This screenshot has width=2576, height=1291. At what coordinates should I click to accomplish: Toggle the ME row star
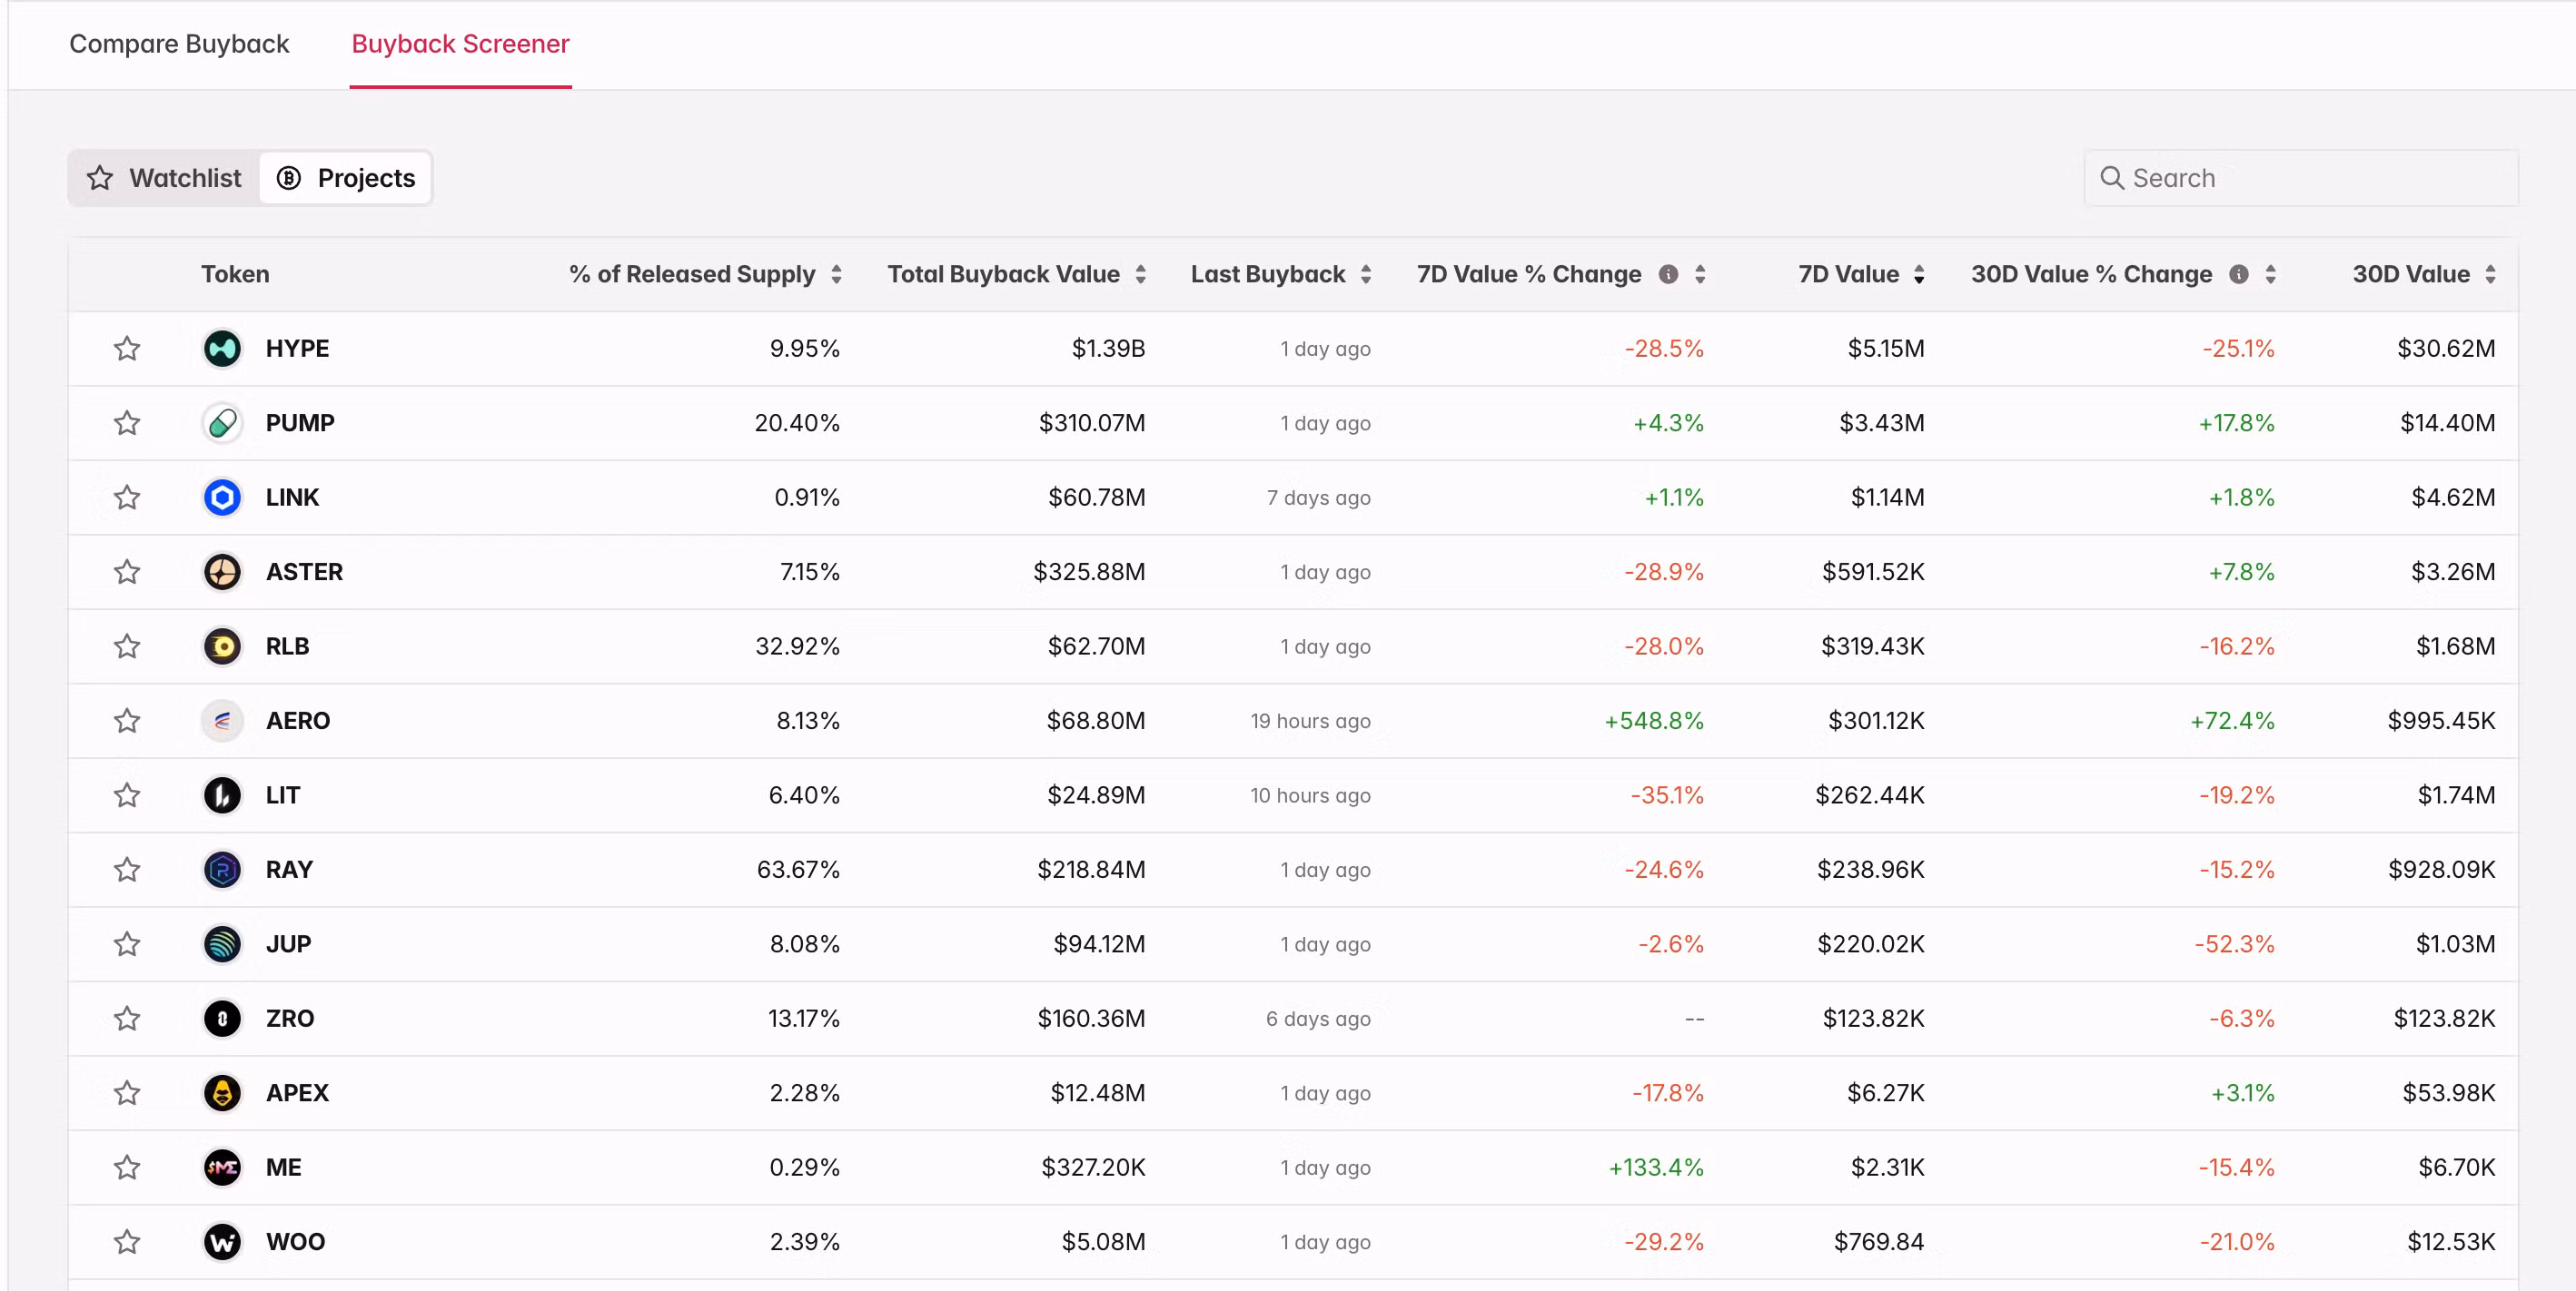pyautogui.click(x=127, y=1168)
